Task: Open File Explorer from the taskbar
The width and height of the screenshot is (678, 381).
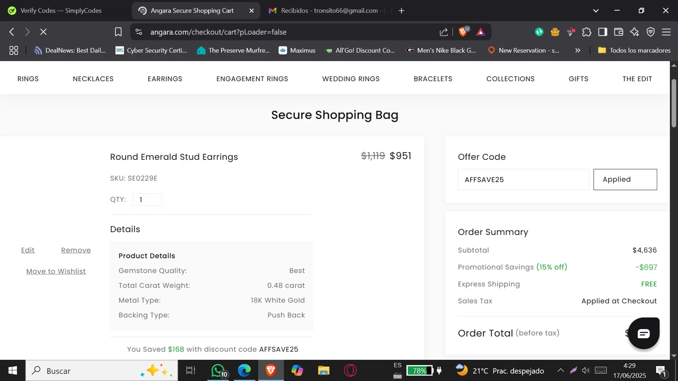Action: coord(324,371)
